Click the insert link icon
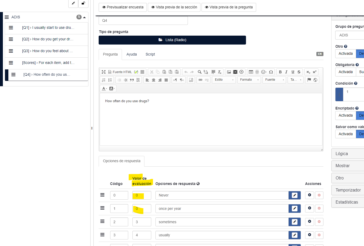The image size is (364, 246). coord(200,80)
